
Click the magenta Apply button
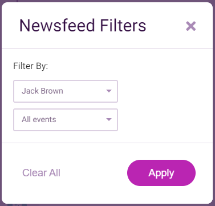(161, 173)
